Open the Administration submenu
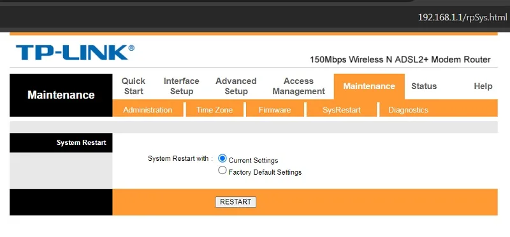 click(x=148, y=110)
